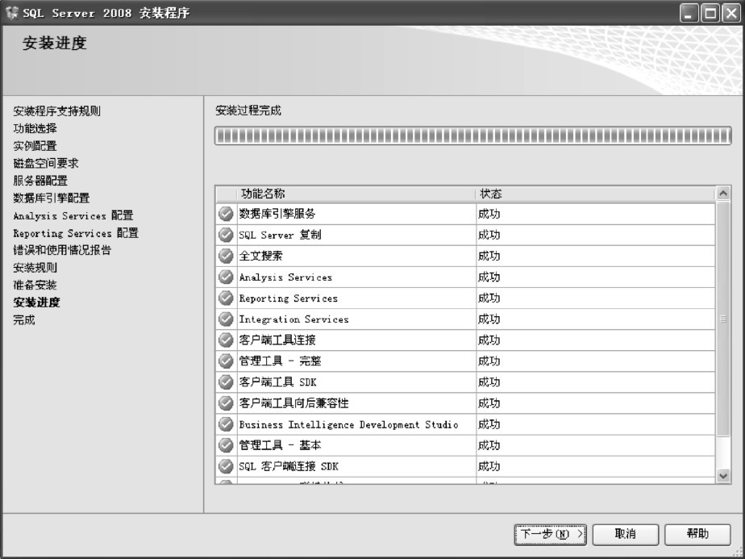Click the SQL Server installer title bar icon
745x559 pixels.
(x=11, y=13)
